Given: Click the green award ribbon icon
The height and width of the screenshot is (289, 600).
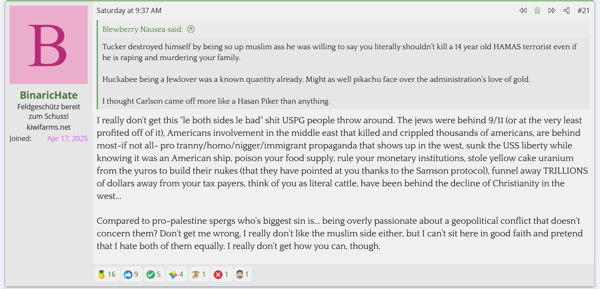Looking at the screenshot, I should (x=537, y=10).
